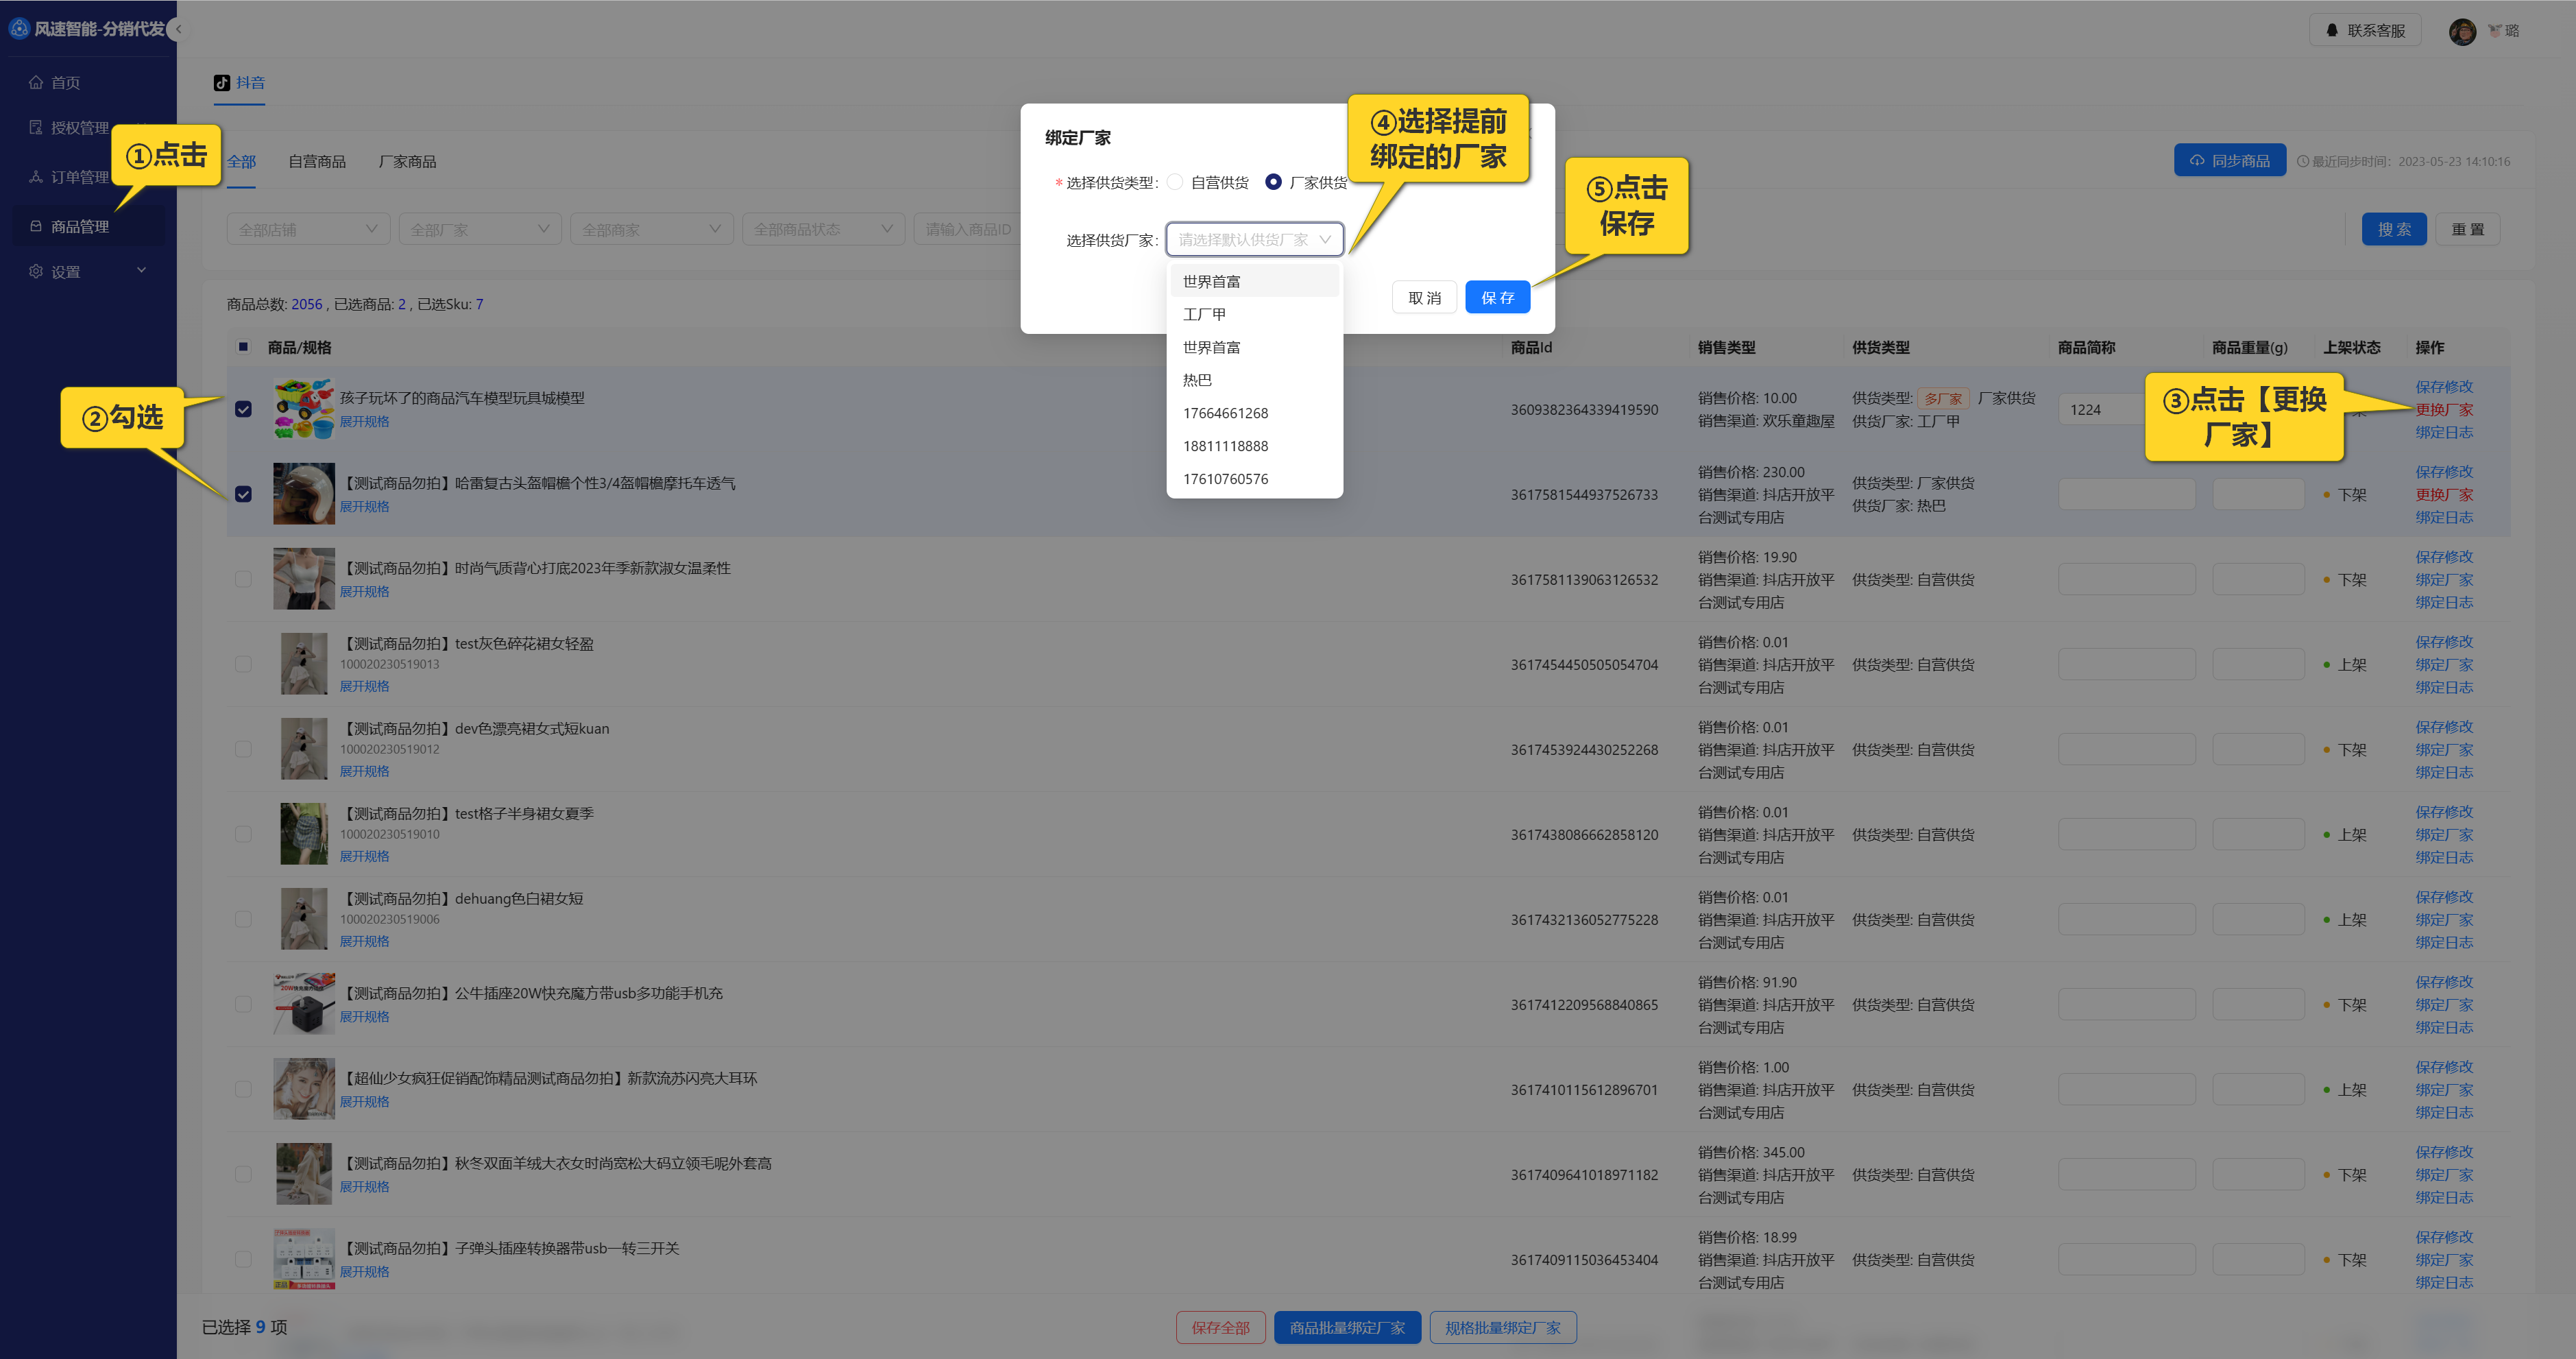Open the 商品管理 menu item
Screen dimensions: 2576x1359
(x=80, y=227)
